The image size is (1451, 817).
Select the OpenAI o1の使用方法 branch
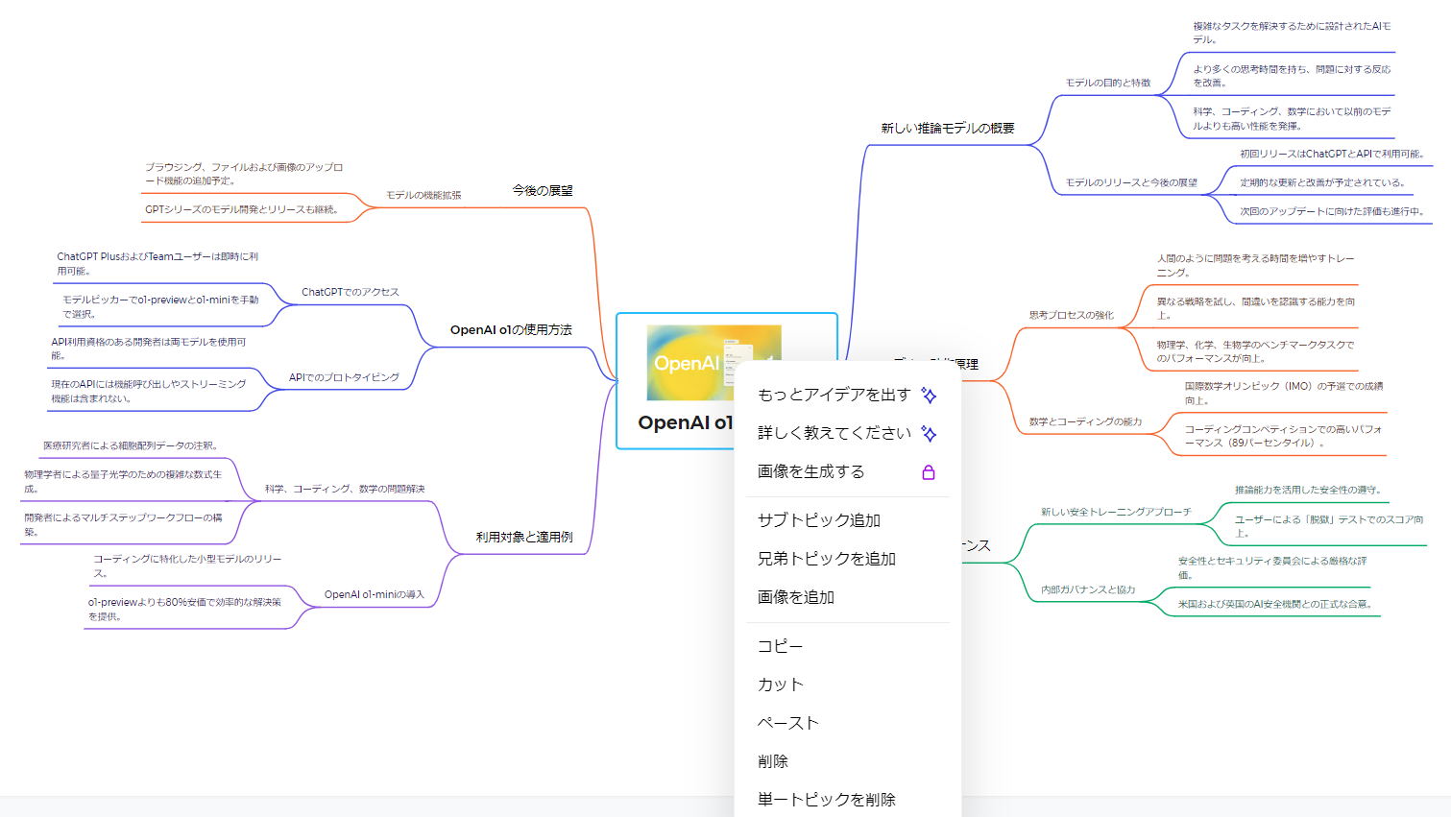510,328
